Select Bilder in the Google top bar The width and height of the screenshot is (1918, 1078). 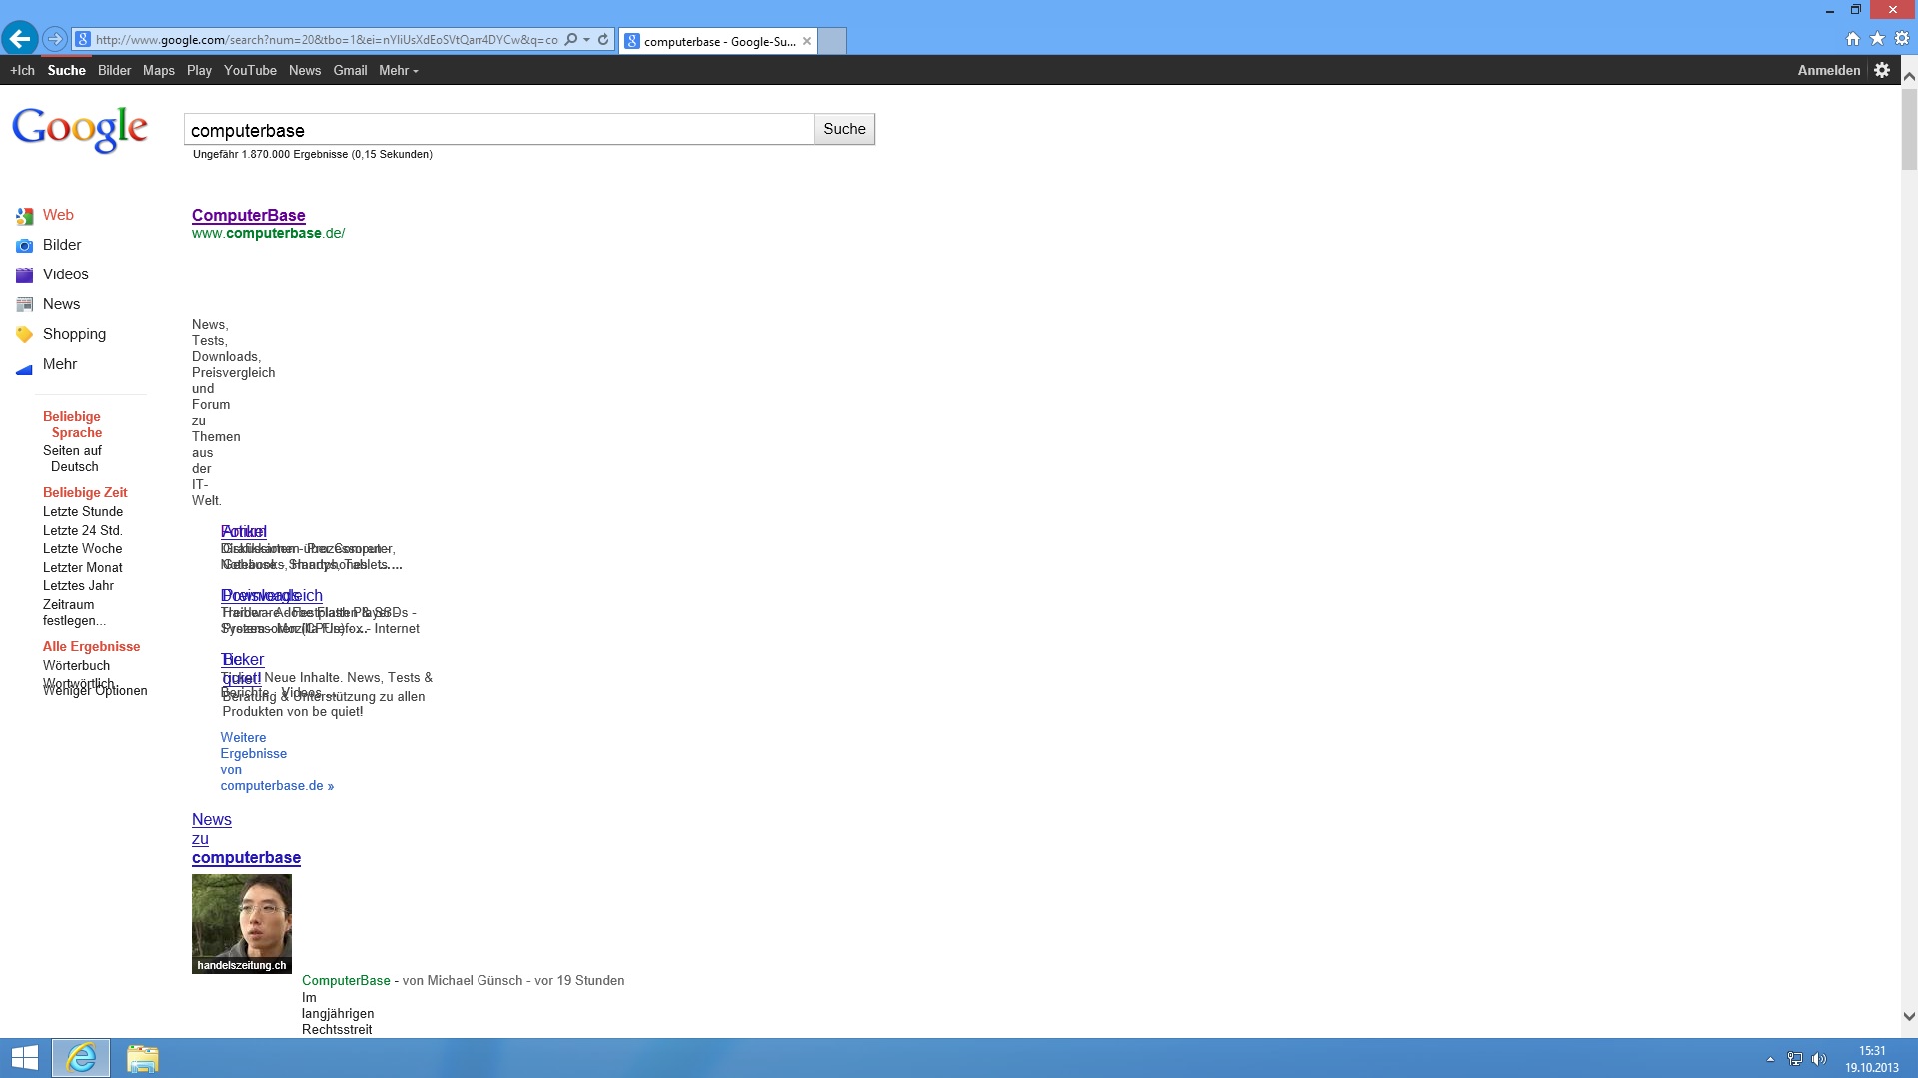[114, 70]
